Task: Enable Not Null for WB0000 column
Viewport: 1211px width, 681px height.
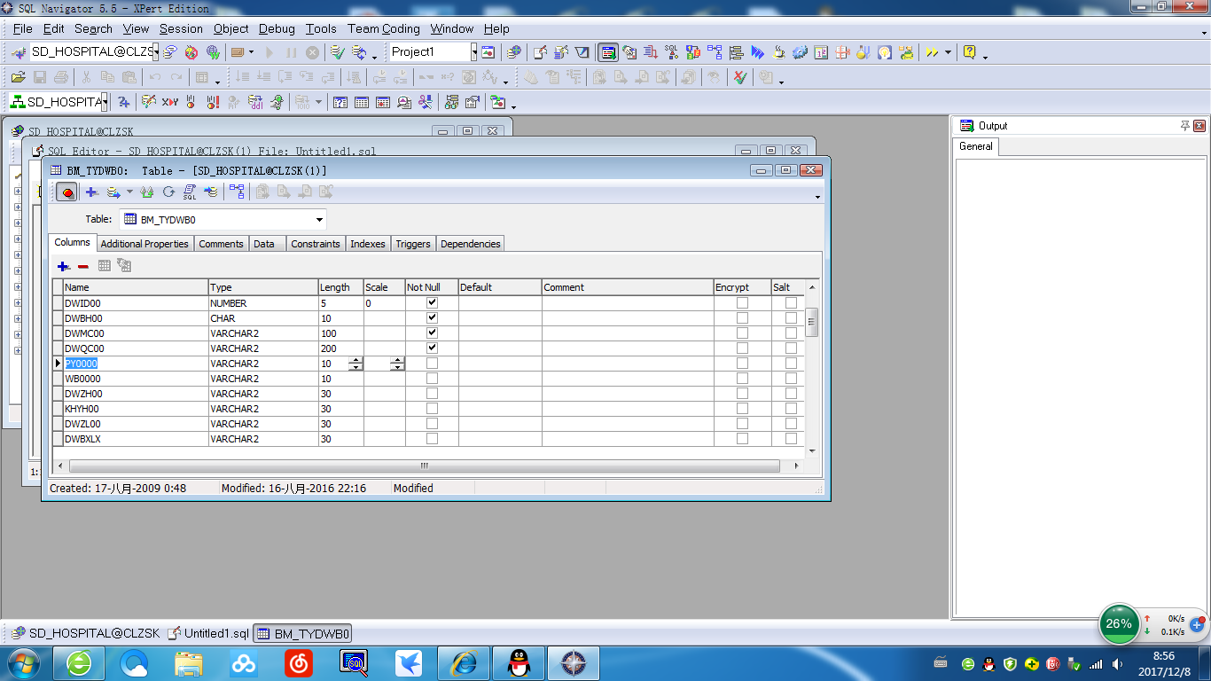Action: click(x=432, y=379)
